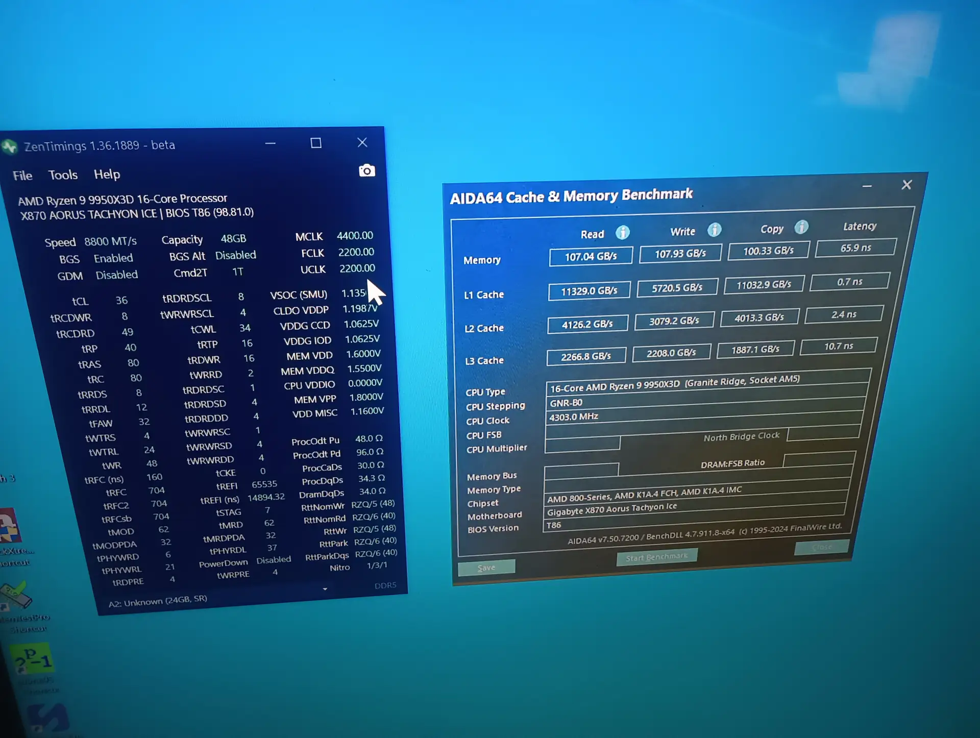Click the L2 Cache Read 4126.2 GB/s value
This screenshot has width=980, height=738.
click(587, 324)
